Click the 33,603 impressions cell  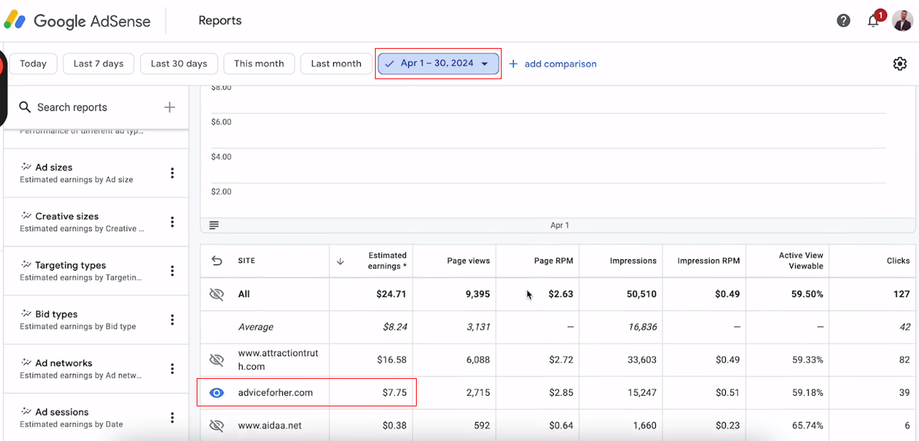[642, 360]
